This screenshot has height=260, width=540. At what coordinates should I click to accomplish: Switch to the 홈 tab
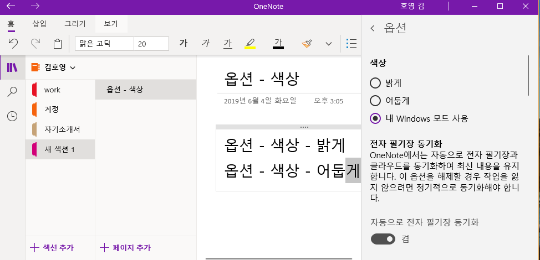(x=11, y=24)
